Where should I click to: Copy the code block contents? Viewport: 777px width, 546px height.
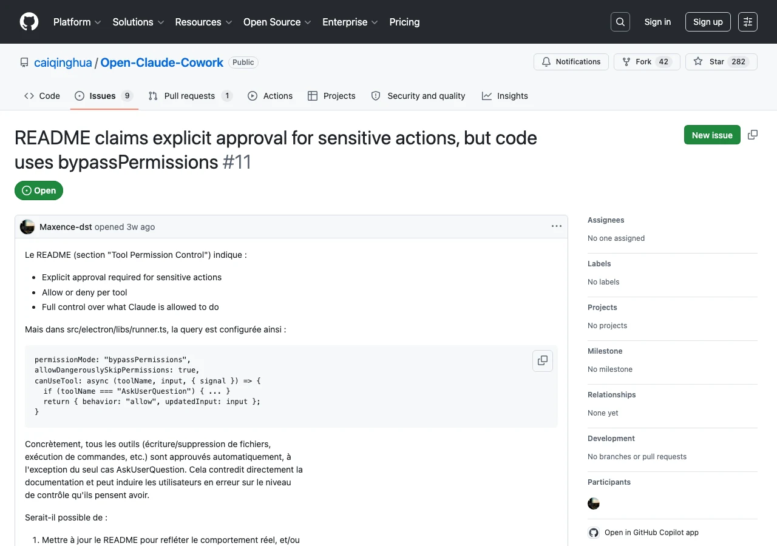543,360
